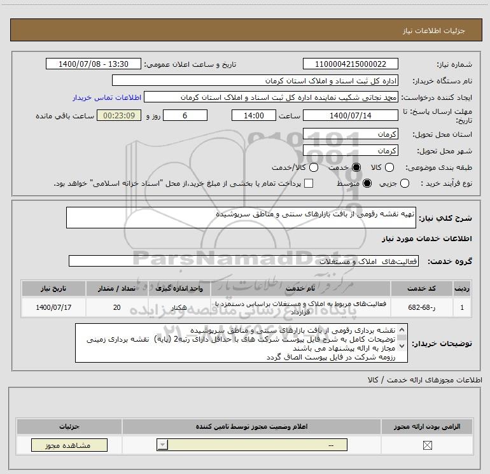Viewport: 490px width, 474px height.
Task: Click the unit cell هکتار
Action: pos(179,307)
